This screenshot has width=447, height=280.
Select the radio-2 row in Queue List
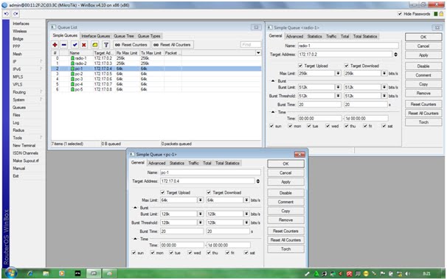point(156,63)
